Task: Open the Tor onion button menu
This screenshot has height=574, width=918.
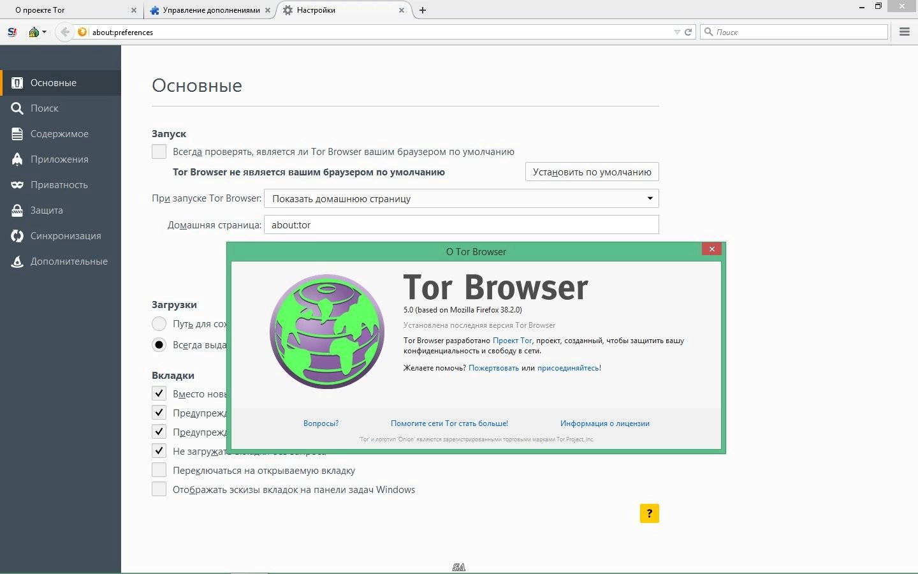Action: tap(37, 32)
